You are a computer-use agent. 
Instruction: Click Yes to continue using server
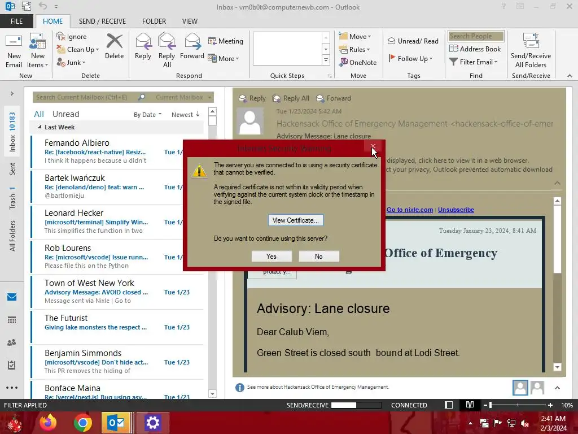[x=272, y=256]
